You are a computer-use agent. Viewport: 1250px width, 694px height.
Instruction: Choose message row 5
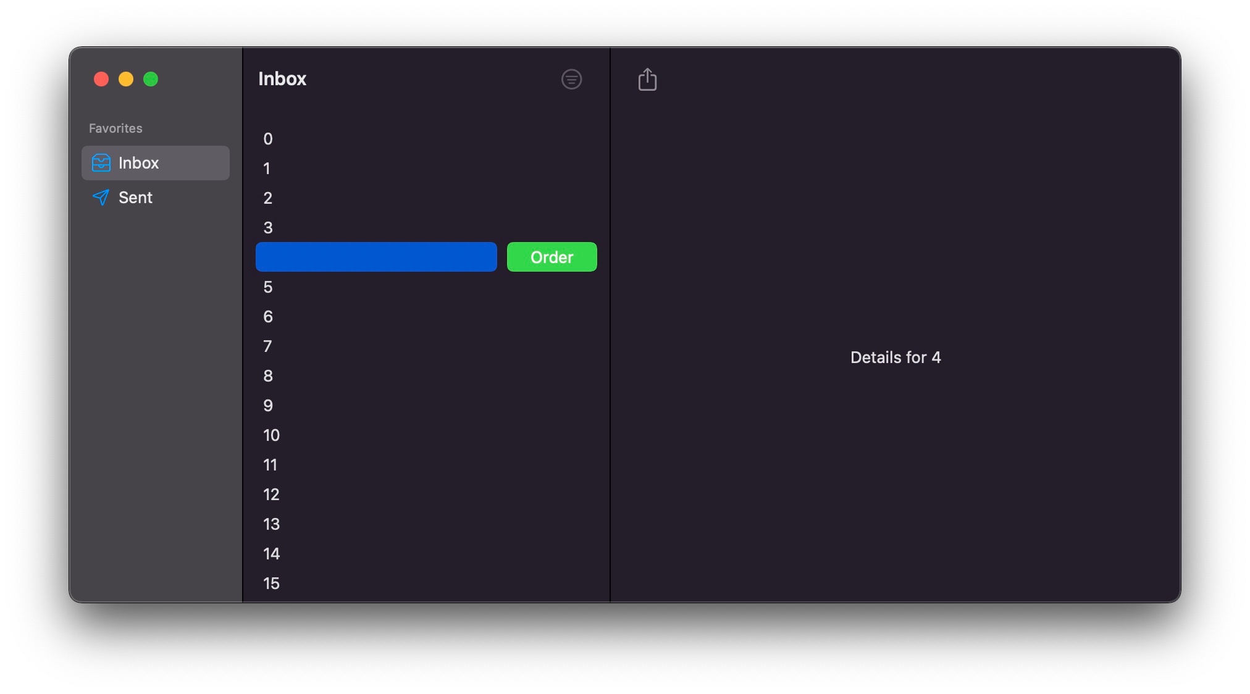[268, 287]
